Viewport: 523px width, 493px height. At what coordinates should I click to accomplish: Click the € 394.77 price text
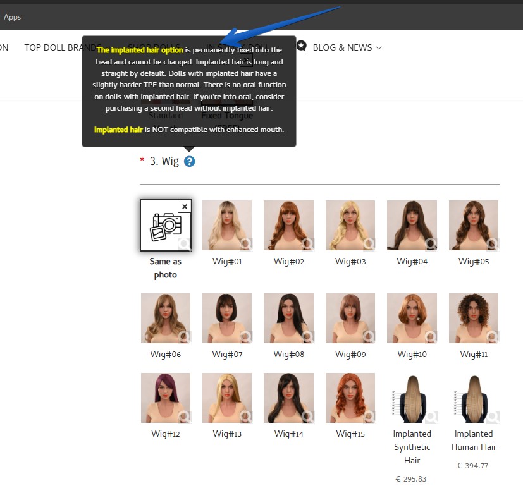(x=472, y=466)
